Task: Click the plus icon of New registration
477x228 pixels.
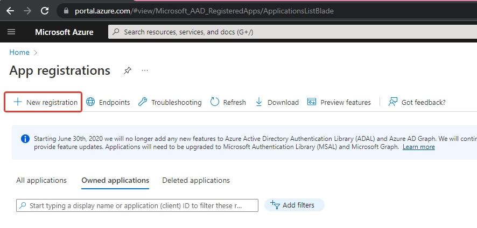Action: [18, 102]
